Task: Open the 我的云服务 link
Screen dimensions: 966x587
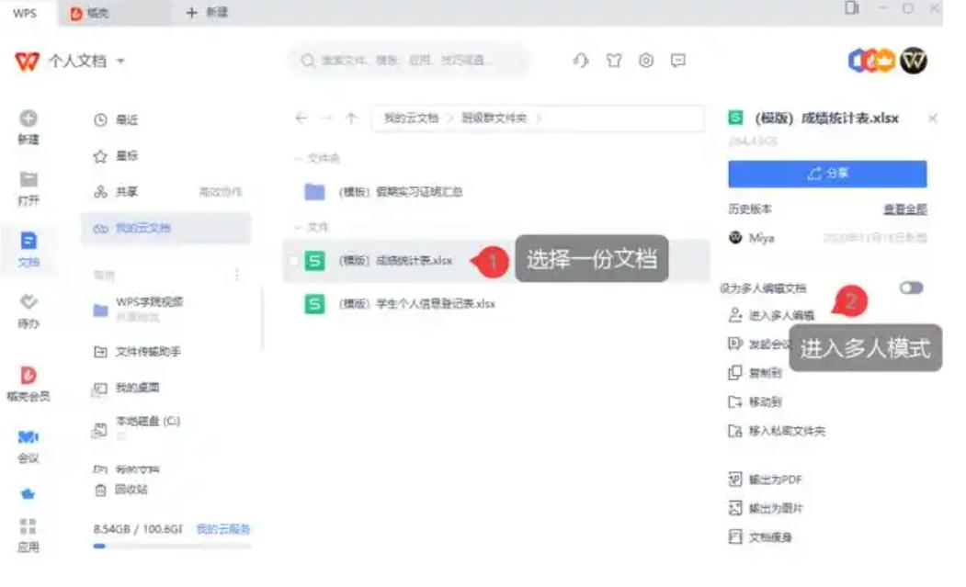Action: click(x=223, y=528)
